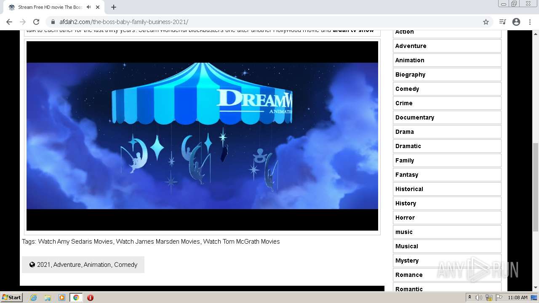Screen dimensions: 539x303
Task: Open the media control icon in toolbar
Action: pyautogui.click(x=502, y=22)
